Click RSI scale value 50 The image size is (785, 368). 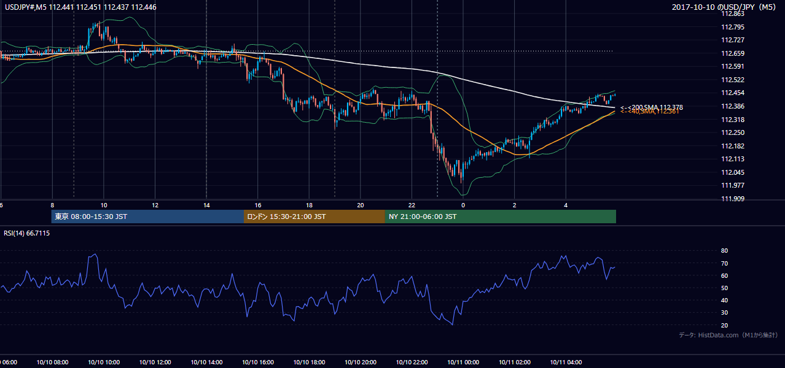coord(724,288)
